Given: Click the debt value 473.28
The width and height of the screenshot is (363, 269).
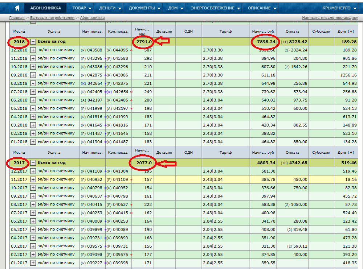Looking at the screenshot, I should pos(350,238).
